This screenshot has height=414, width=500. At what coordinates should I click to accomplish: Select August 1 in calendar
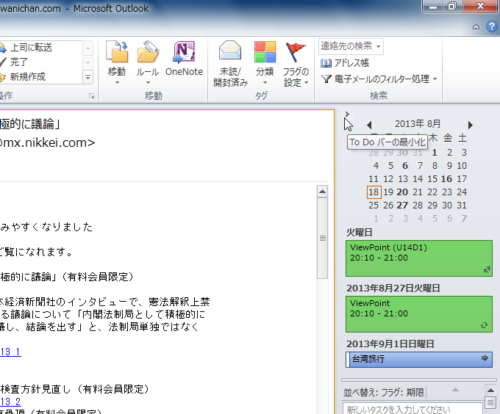[435, 153]
